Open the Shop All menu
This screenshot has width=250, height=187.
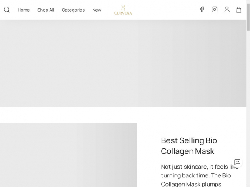(x=46, y=10)
